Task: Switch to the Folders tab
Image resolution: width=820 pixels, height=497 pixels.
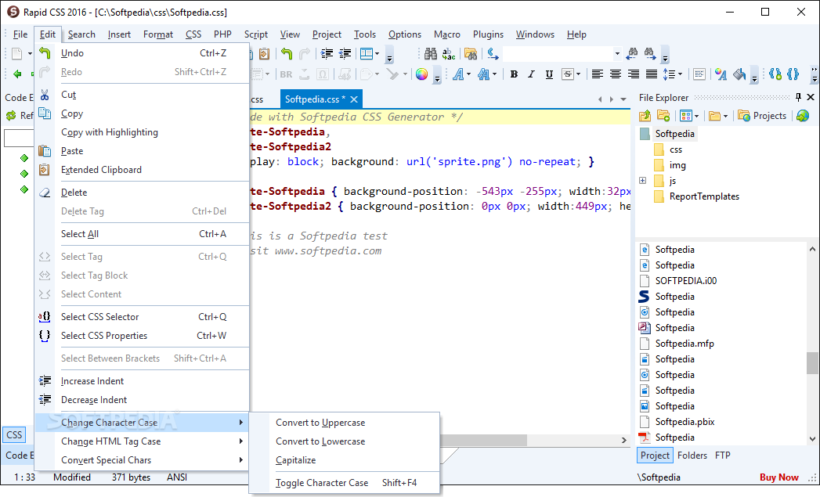Action: (x=692, y=456)
